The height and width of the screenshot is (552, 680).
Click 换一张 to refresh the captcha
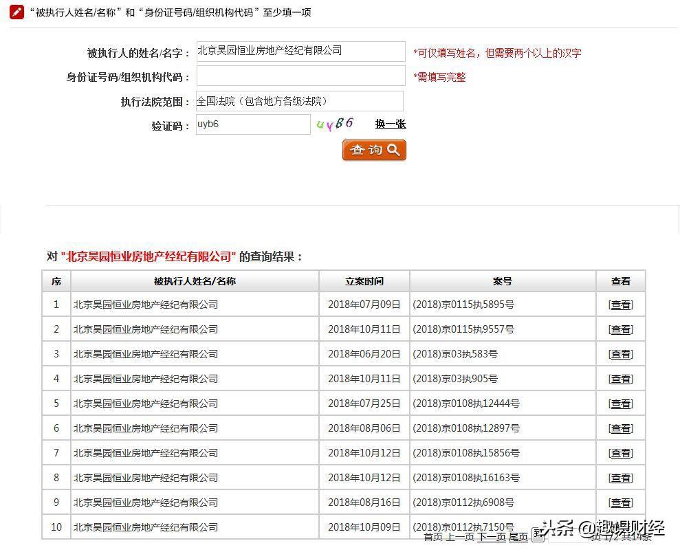390,124
